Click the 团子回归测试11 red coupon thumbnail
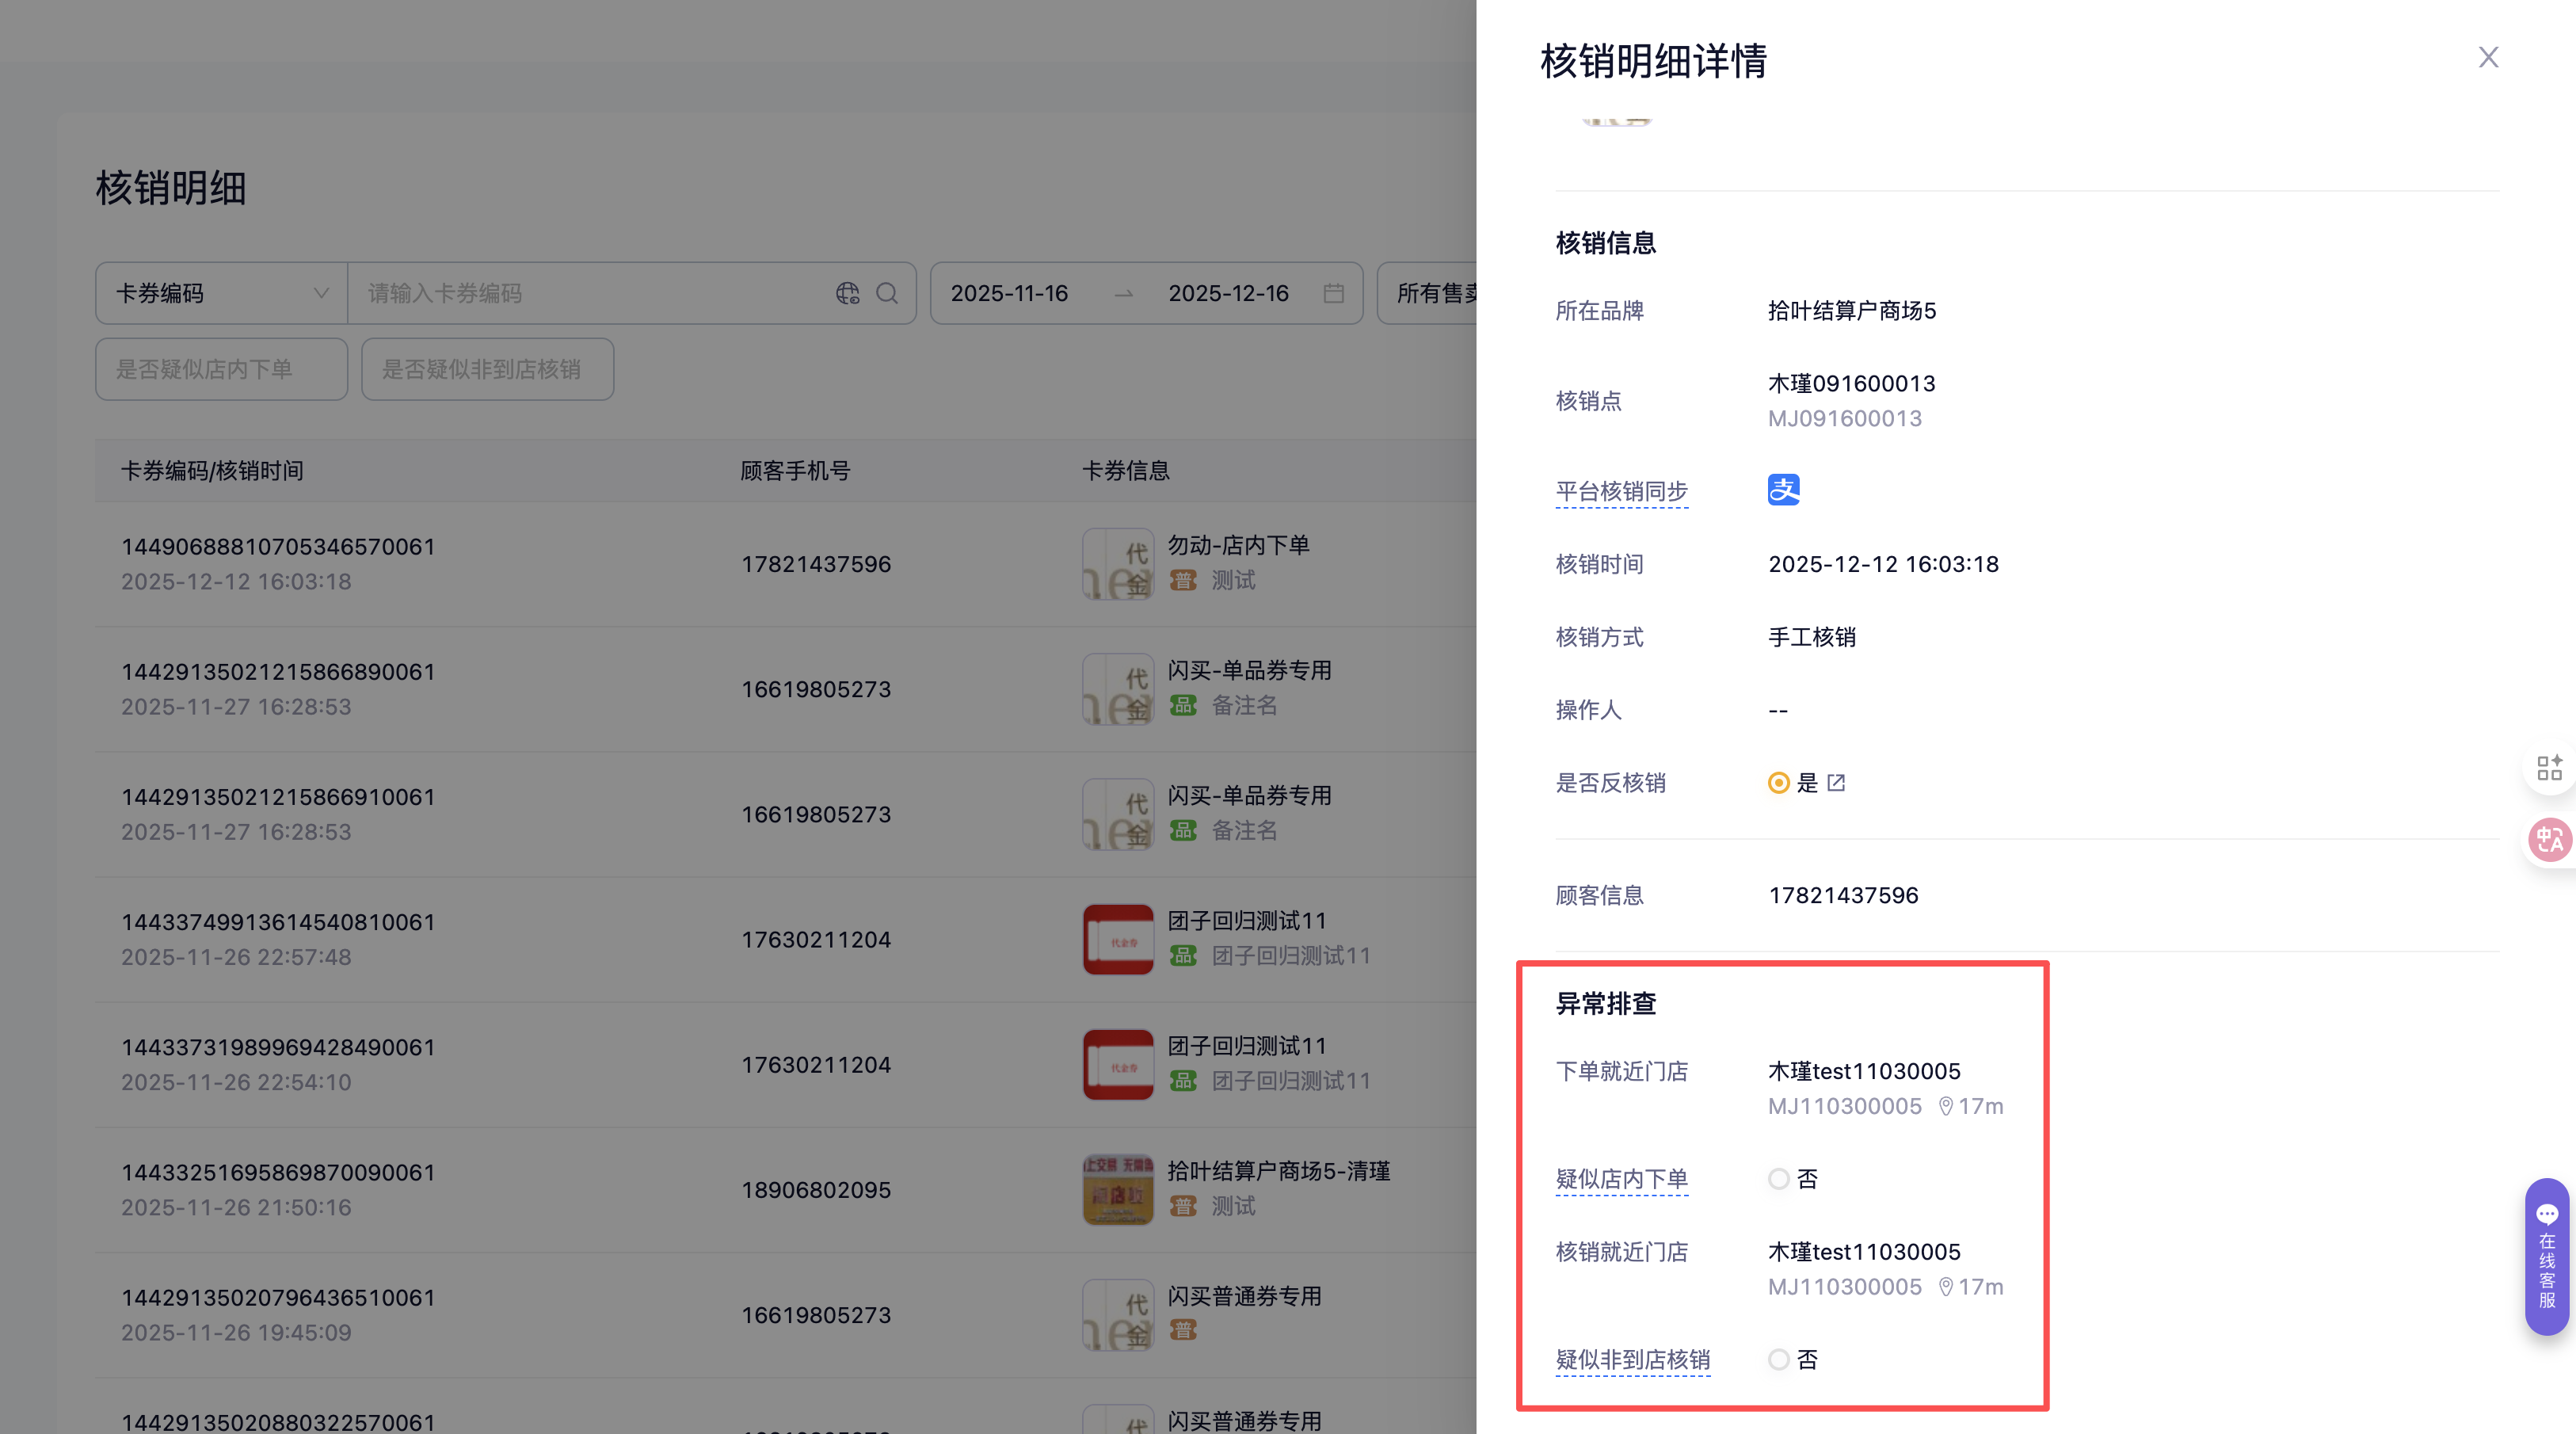 tap(1118, 939)
